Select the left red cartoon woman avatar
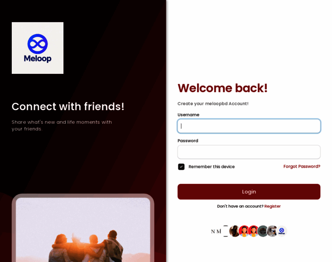This screenshot has height=262, width=332. point(244,231)
